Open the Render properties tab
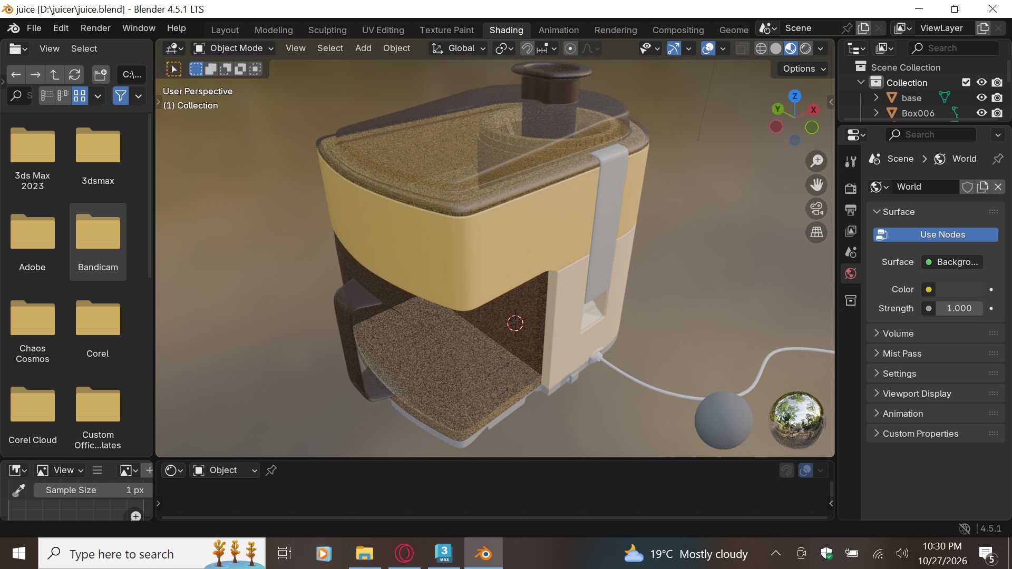This screenshot has height=569, width=1012. (850, 189)
